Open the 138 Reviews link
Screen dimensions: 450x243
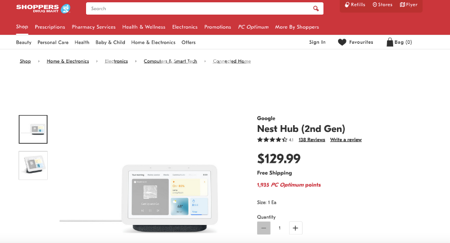[312, 140]
